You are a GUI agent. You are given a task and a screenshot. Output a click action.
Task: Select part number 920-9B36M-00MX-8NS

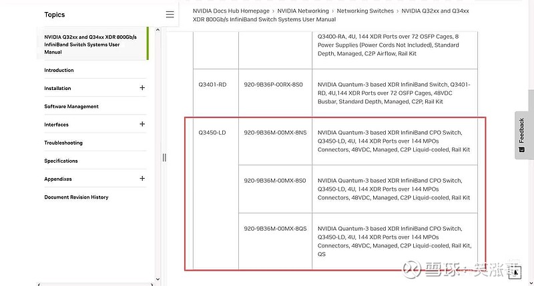(275, 133)
